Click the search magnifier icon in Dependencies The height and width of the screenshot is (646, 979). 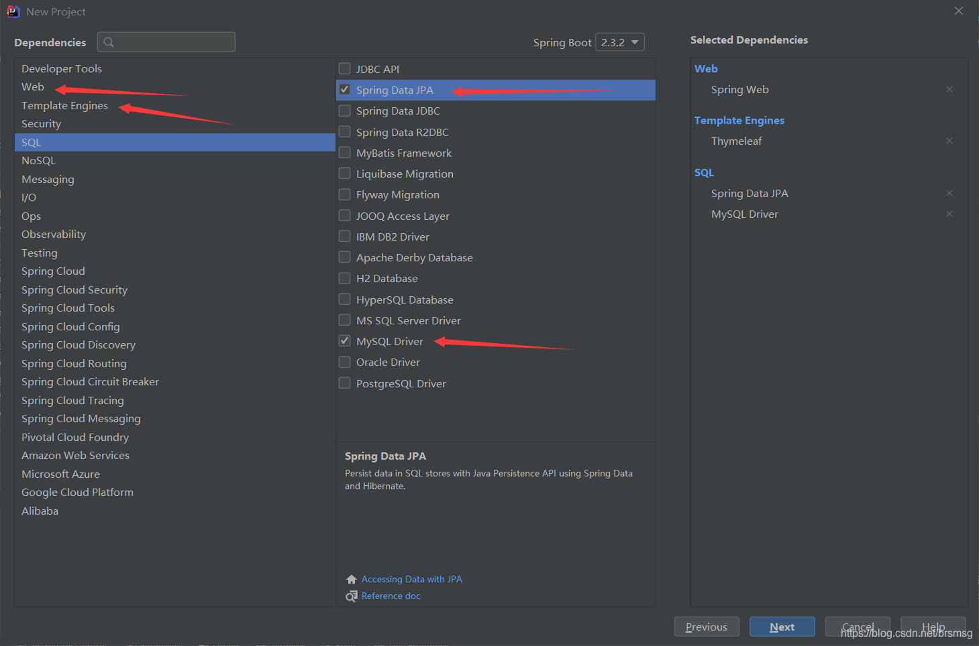pyautogui.click(x=109, y=42)
